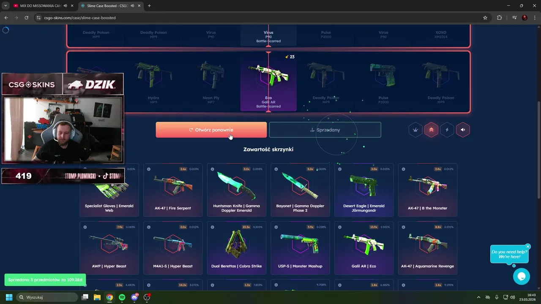The height and width of the screenshot is (304, 541).
Task: Open info icon on USP-S Monster Mashup card
Action: (x=276, y=227)
